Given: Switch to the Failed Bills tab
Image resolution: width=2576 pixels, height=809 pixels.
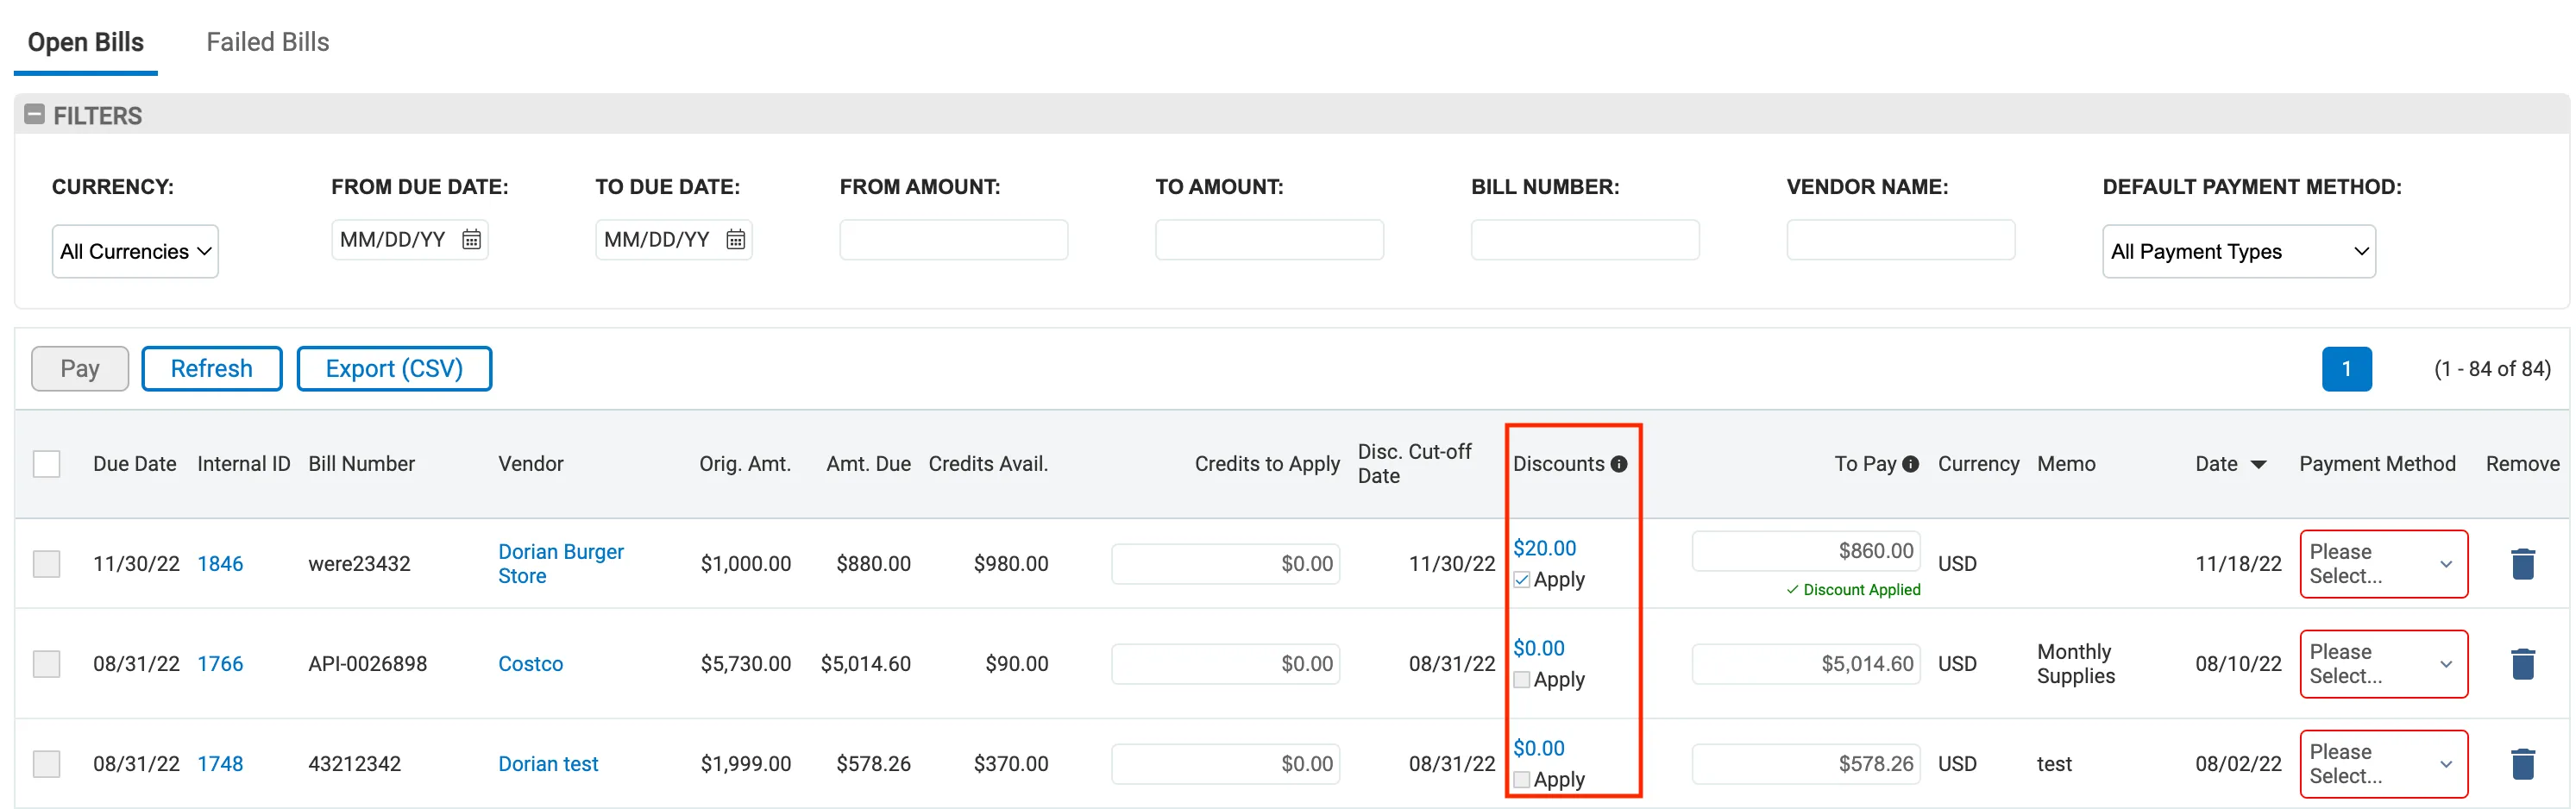Looking at the screenshot, I should click(x=267, y=42).
